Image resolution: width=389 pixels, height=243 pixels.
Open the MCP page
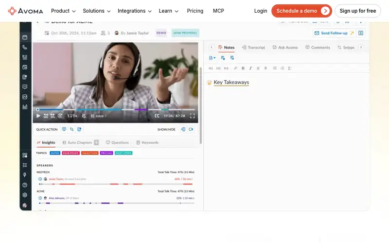click(218, 11)
